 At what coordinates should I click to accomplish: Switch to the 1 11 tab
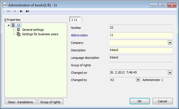point(75,20)
